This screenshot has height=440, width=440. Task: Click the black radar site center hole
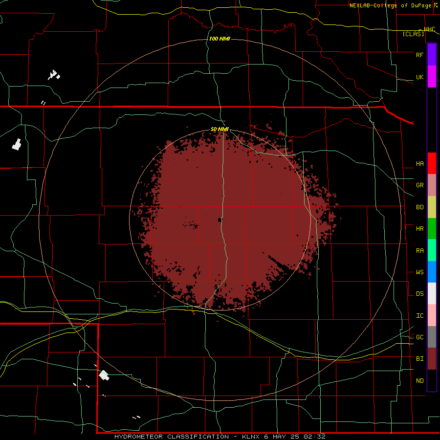(220, 220)
